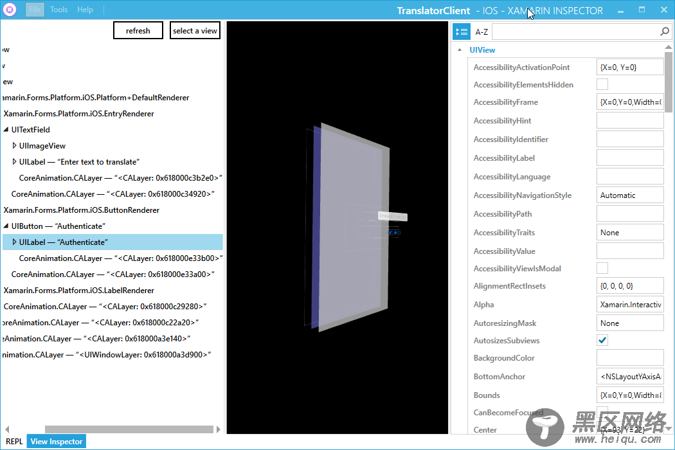The image size is (675, 450).
Task: Select CALayer 0x618000c3b2e0 row
Action: tap(121, 178)
